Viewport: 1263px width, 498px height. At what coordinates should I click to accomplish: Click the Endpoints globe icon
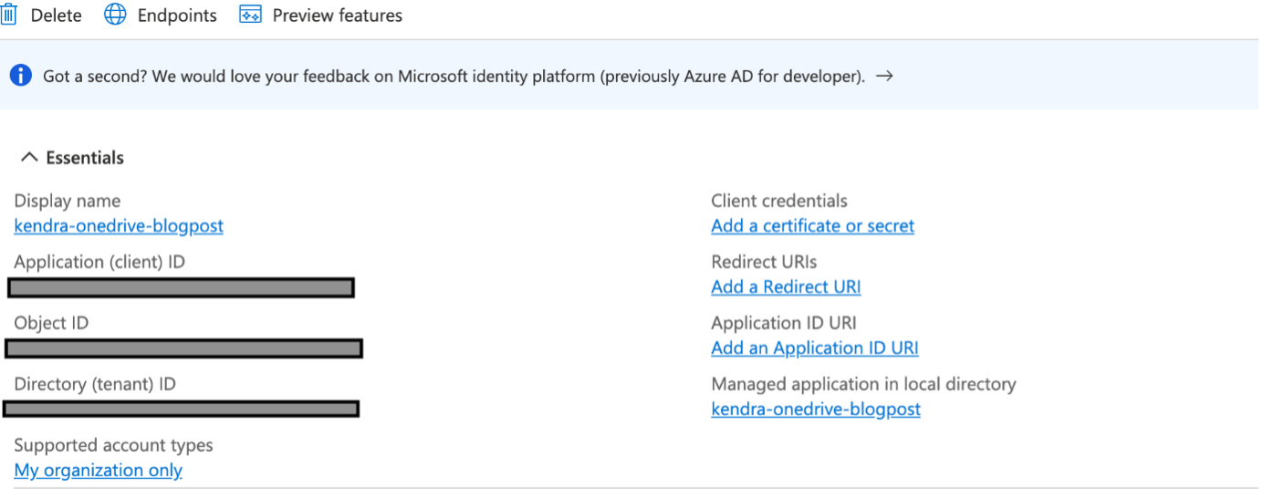(x=115, y=15)
